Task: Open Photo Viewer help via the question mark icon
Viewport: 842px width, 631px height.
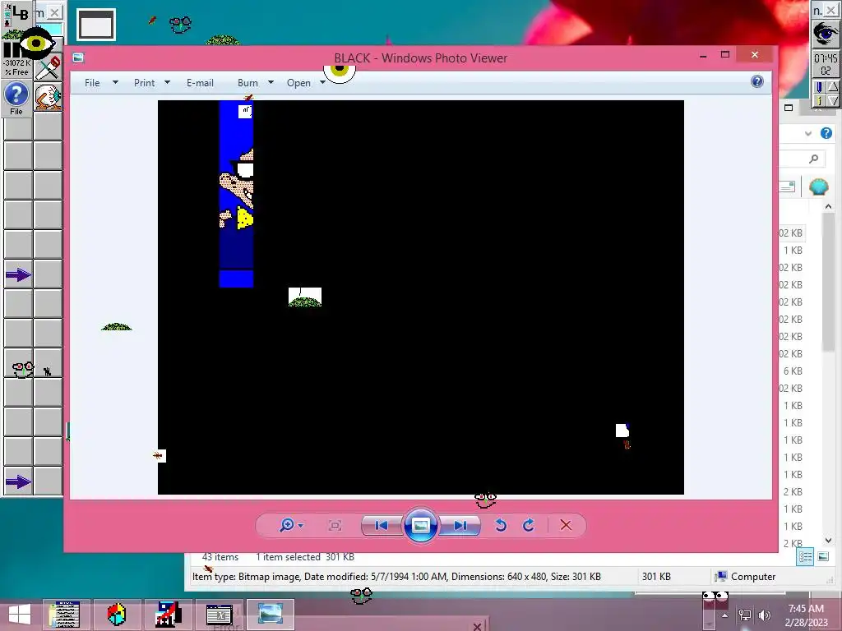Action: tap(756, 81)
